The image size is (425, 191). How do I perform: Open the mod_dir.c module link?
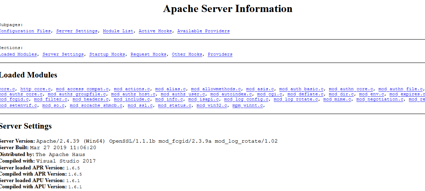point(341,94)
